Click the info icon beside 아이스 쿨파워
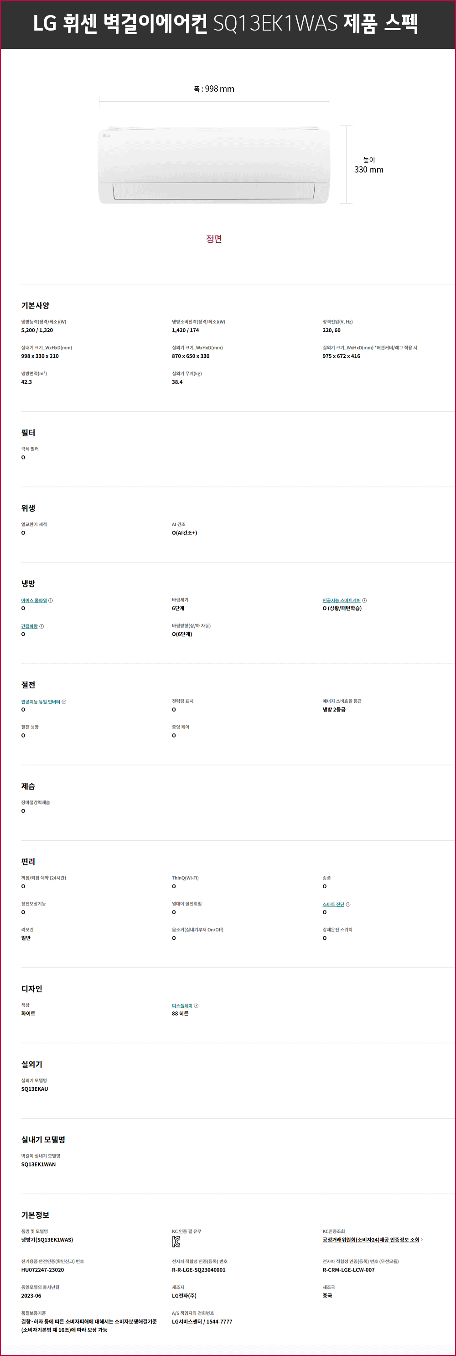This screenshot has height=1356, width=456. tap(51, 601)
